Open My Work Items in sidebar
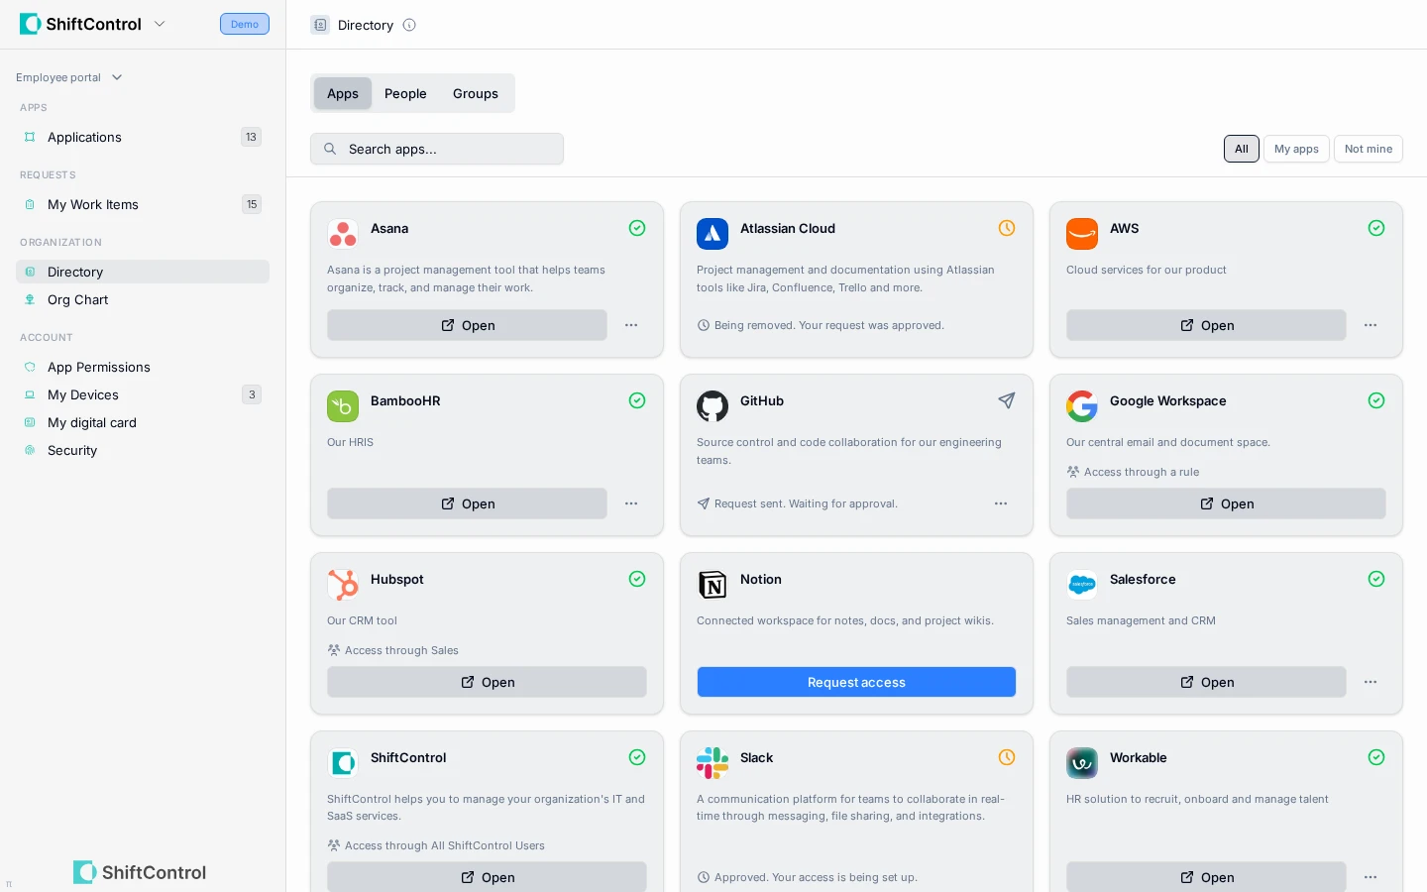The height and width of the screenshot is (892, 1427). (x=143, y=204)
